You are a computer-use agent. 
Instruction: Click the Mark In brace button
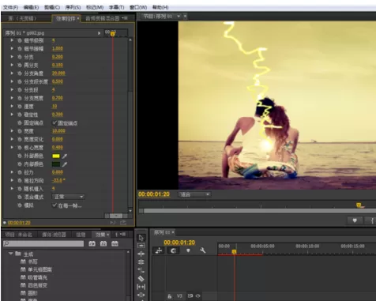[x=372, y=220]
